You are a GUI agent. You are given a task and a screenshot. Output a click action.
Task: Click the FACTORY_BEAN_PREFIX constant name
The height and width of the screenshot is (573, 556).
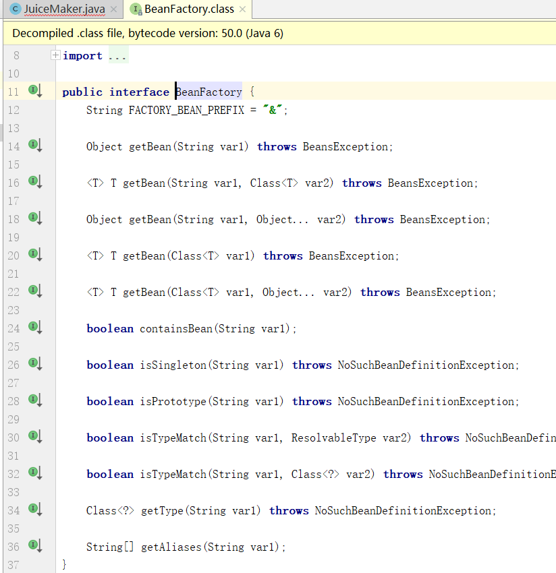(186, 111)
